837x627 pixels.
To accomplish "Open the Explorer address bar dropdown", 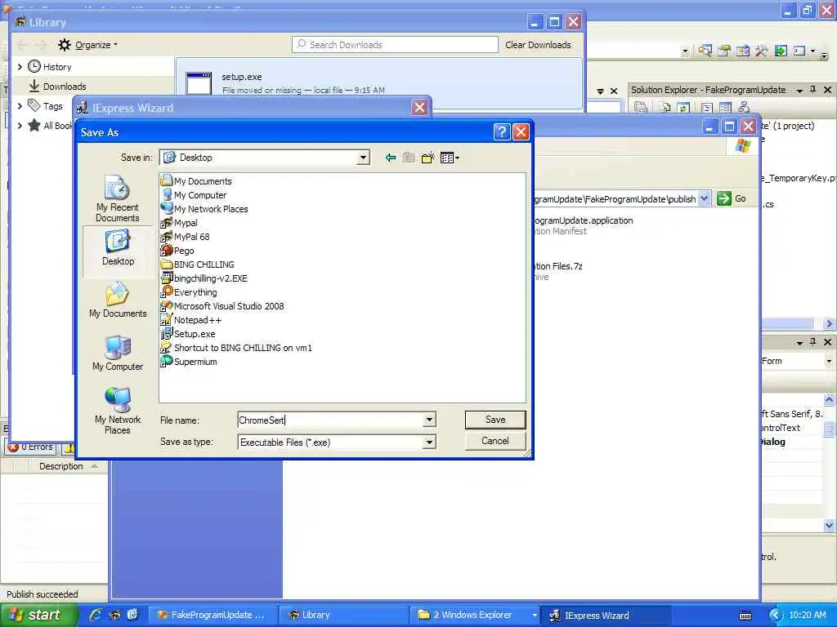I will [x=704, y=198].
